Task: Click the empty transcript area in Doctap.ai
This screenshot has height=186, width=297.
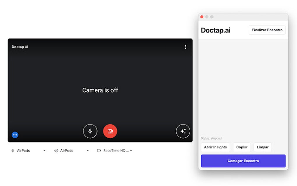Action: pyautogui.click(x=243, y=87)
